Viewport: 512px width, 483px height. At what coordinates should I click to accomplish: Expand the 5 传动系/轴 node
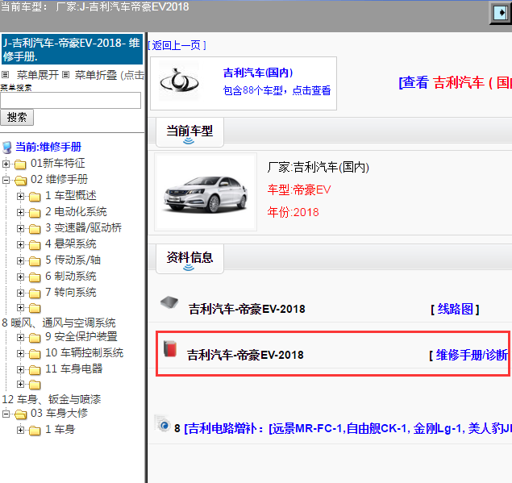click(20, 261)
